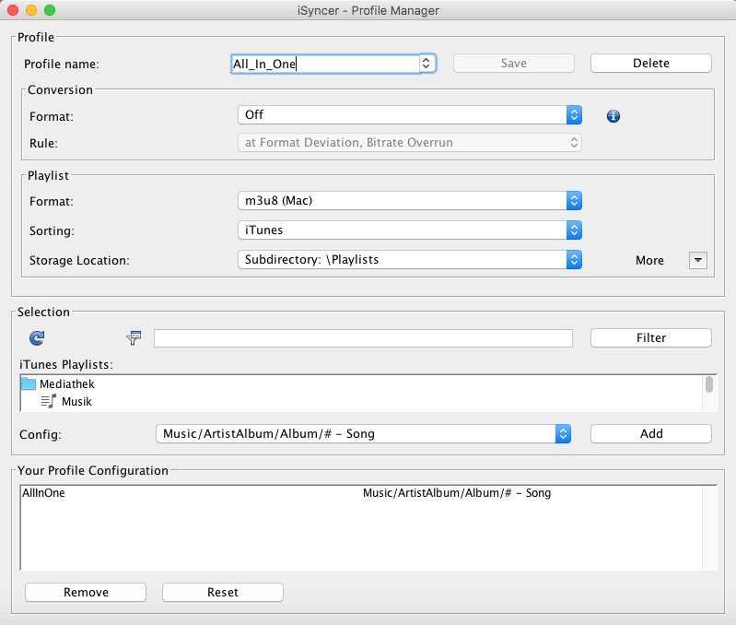This screenshot has width=736, height=625.
Task: Open the Storage Location dropdown
Action: click(410, 260)
